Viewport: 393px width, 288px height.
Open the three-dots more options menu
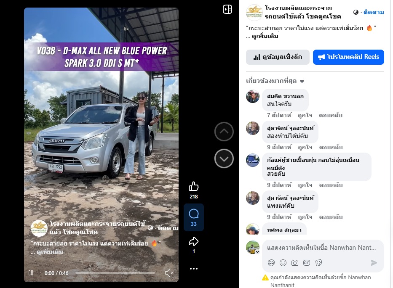pyautogui.click(x=193, y=269)
